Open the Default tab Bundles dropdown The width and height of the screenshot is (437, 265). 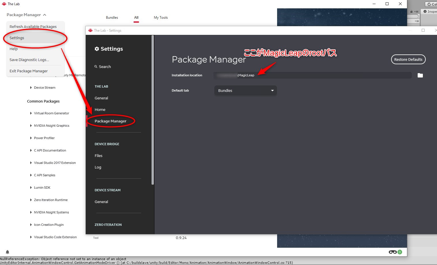tap(245, 90)
